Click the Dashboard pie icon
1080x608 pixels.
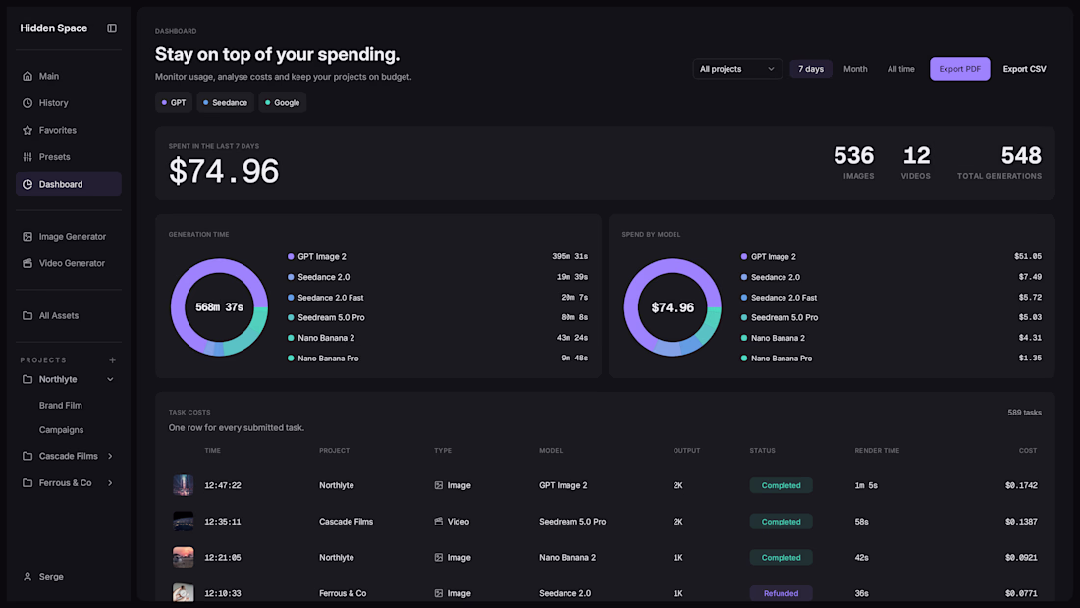pos(27,184)
